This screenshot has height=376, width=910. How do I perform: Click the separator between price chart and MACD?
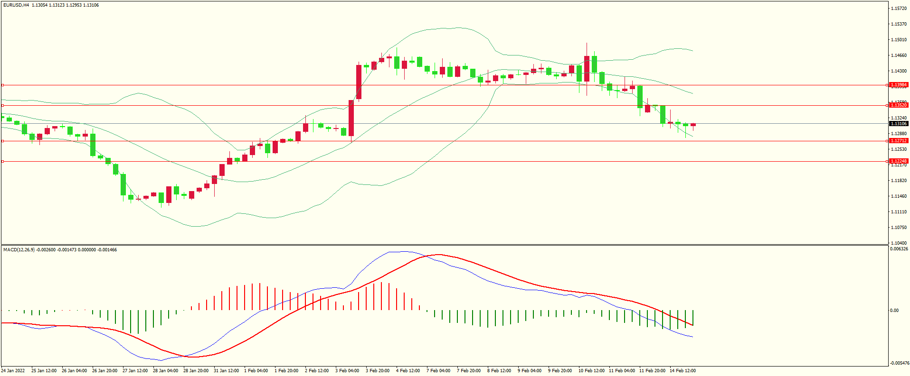[x=444, y=245]
